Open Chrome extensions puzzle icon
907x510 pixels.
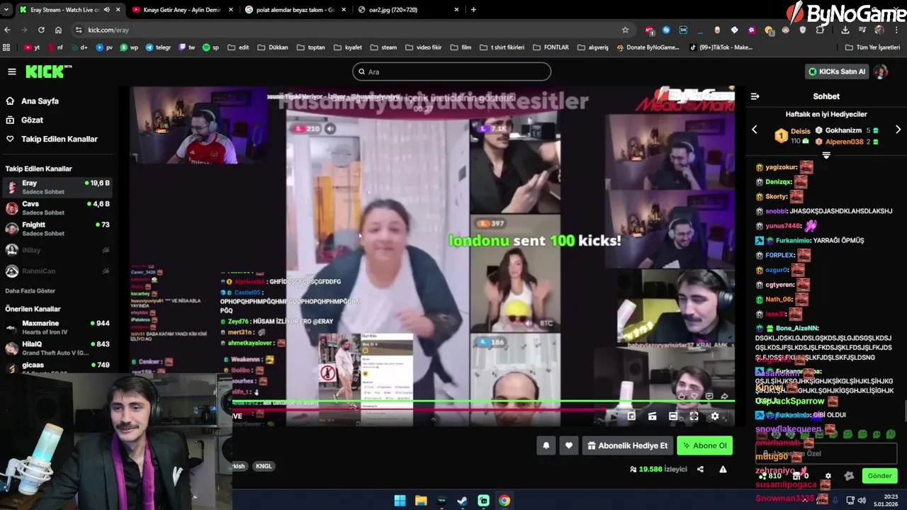(820, 30)
